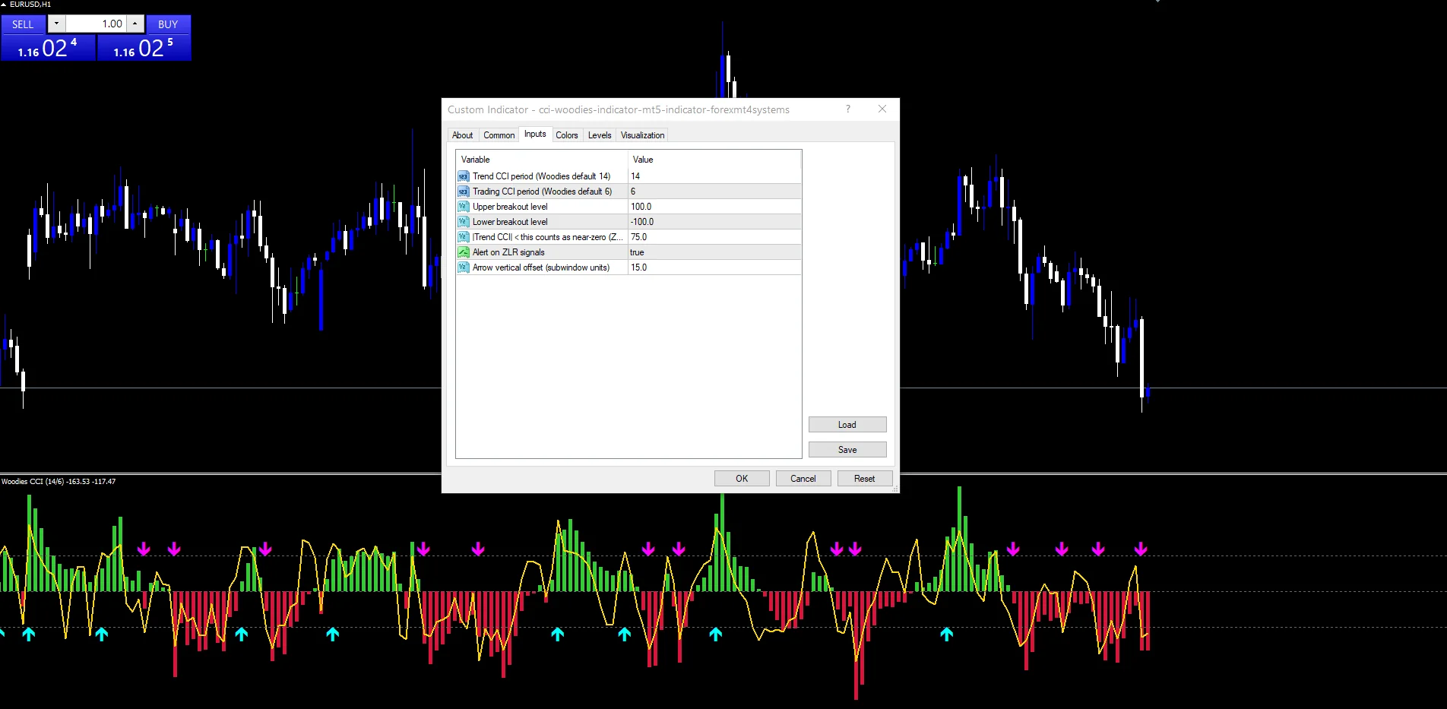Click the help question mark in dialog title
Screen dimensions: 1447x709
(x=848, y=109)
